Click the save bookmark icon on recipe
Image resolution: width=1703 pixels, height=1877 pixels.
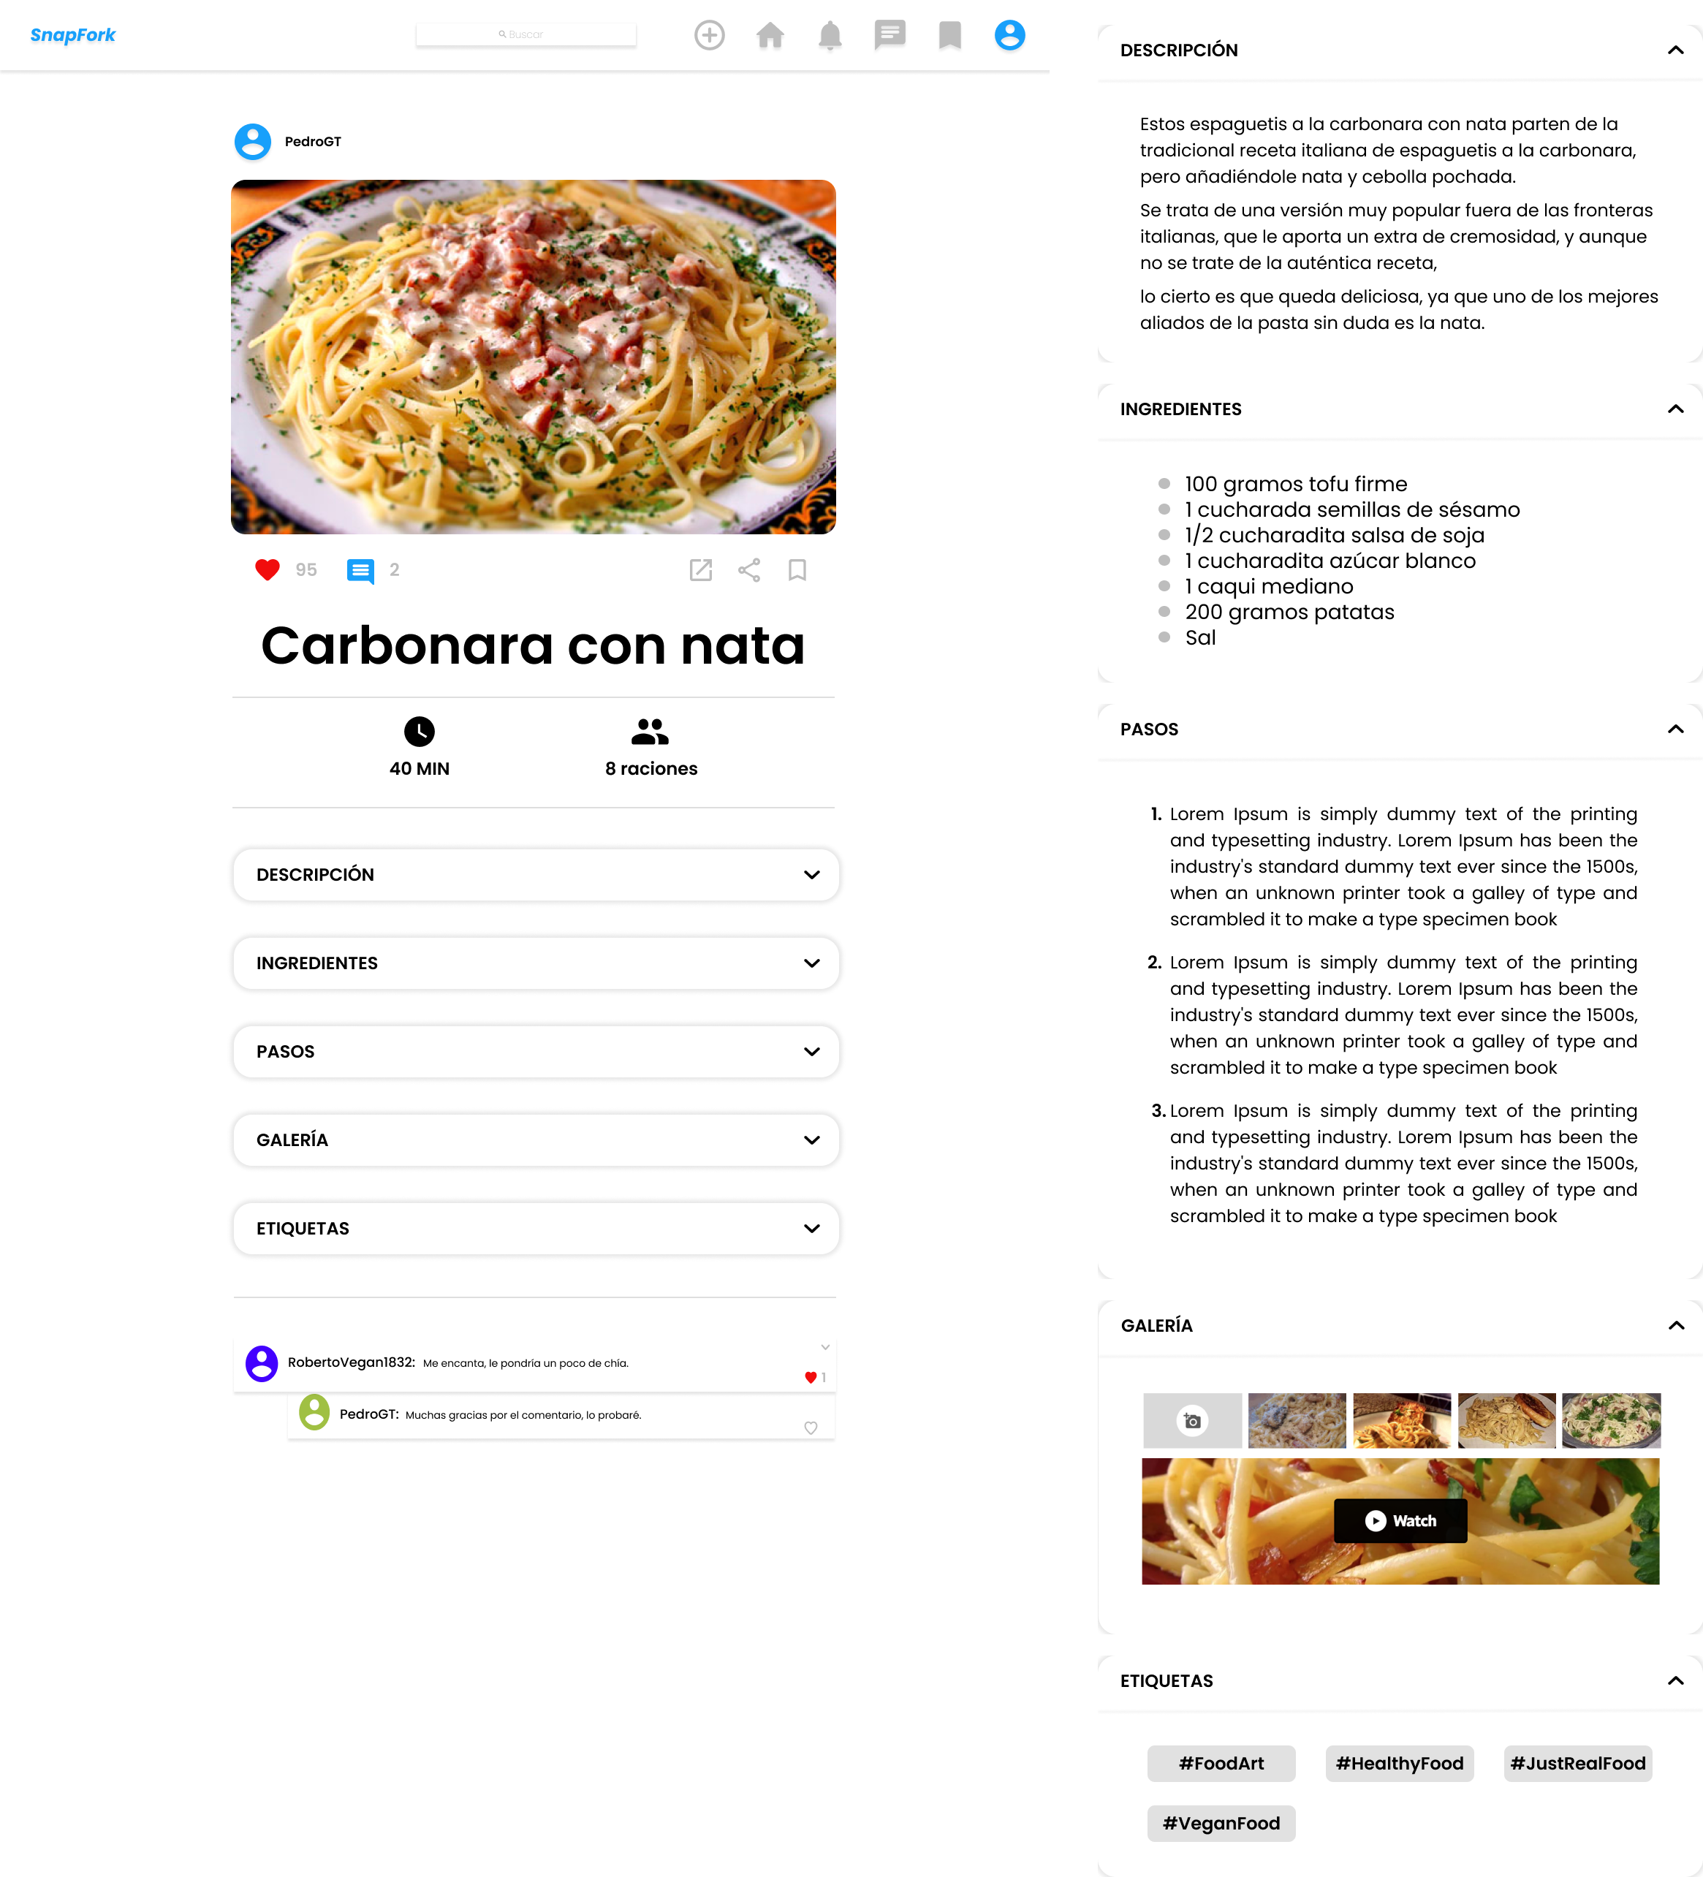coord(797,569)
